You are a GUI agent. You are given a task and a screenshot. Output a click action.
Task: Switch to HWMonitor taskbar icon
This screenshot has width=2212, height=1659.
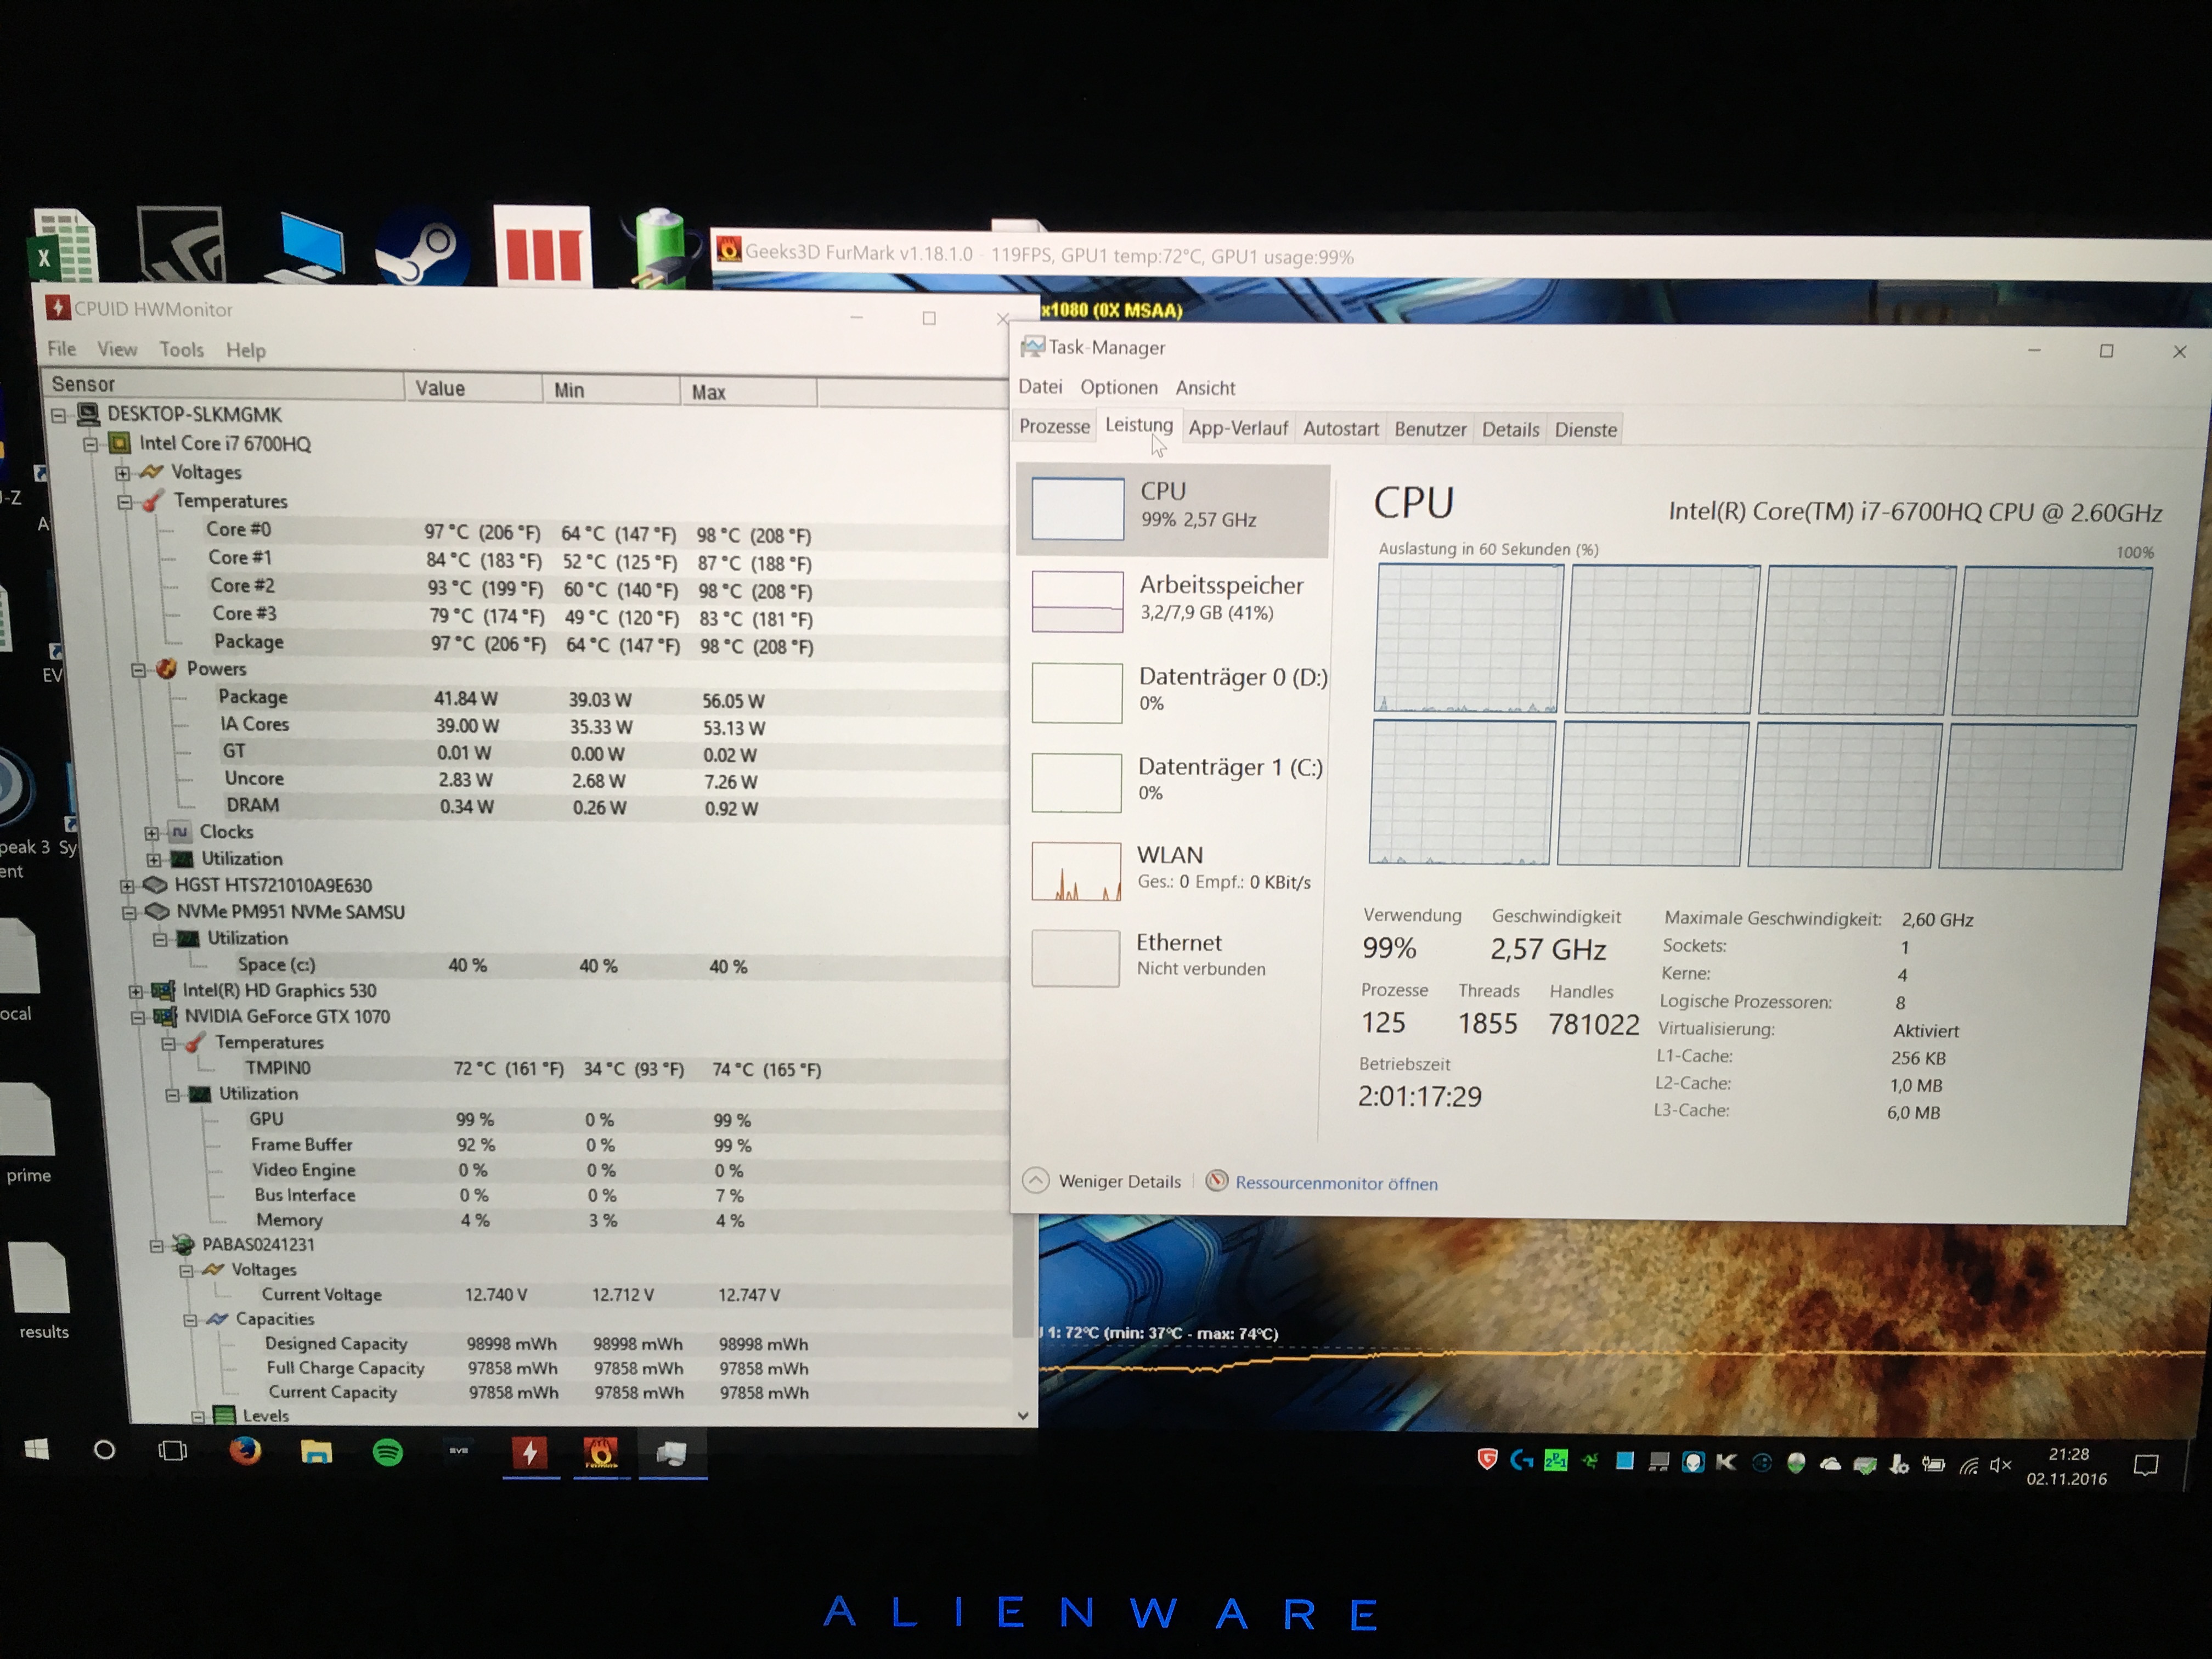click(x=530, y=1454)
